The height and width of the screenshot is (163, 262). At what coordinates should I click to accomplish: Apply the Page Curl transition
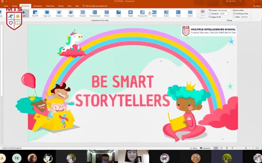(47, 13)
